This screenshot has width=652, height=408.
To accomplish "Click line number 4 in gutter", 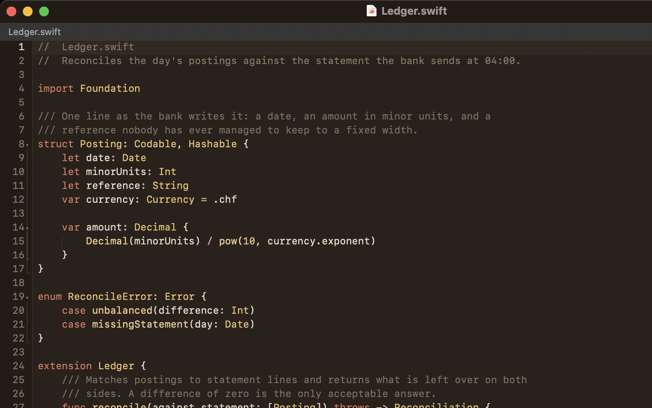I will click(22, 89).
